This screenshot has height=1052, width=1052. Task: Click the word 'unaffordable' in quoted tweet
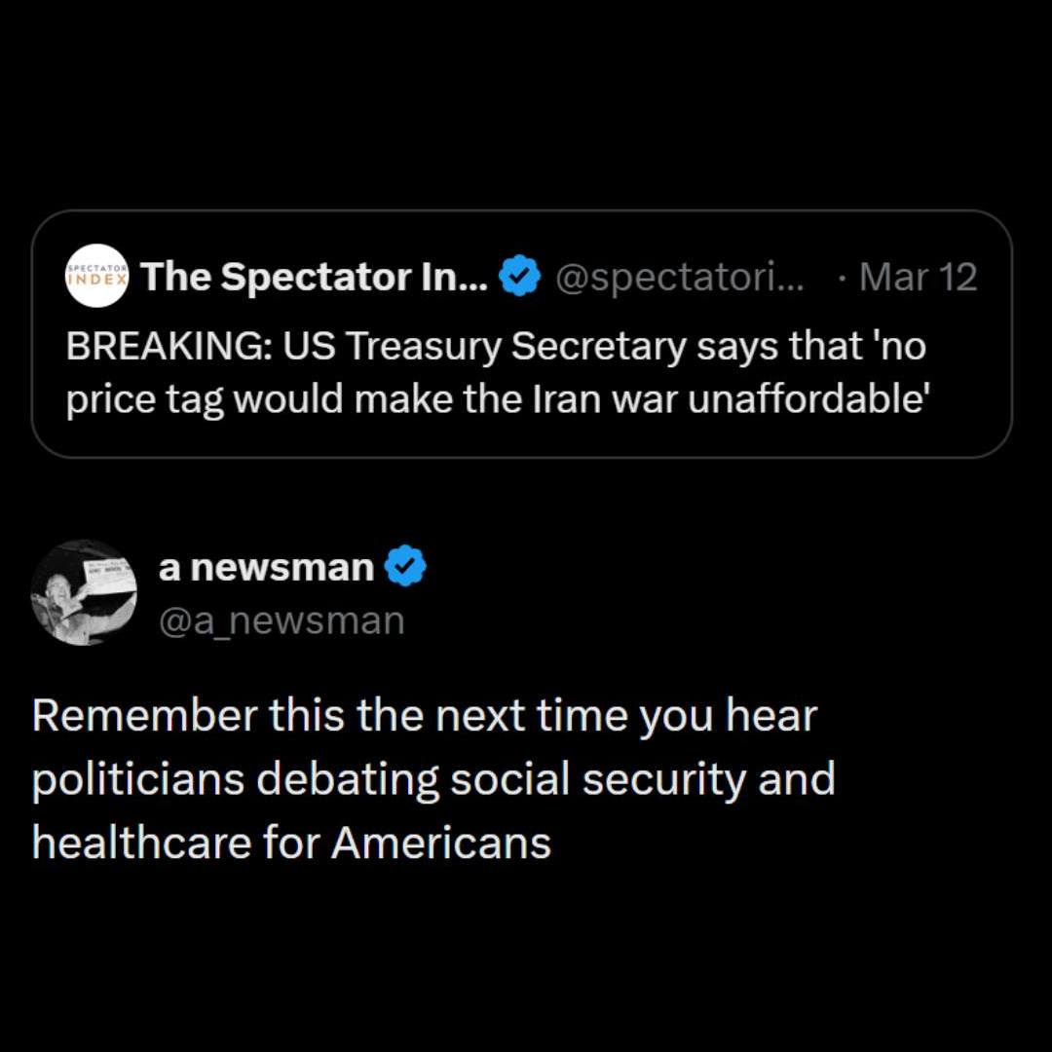click(x=806, y=399)
